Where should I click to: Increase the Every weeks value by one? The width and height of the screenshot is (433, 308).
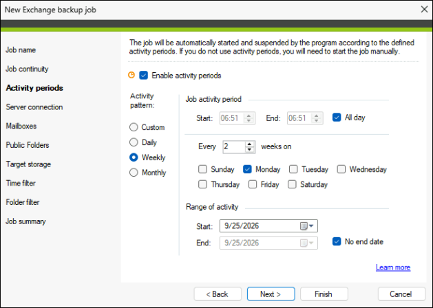coord(249,144)
